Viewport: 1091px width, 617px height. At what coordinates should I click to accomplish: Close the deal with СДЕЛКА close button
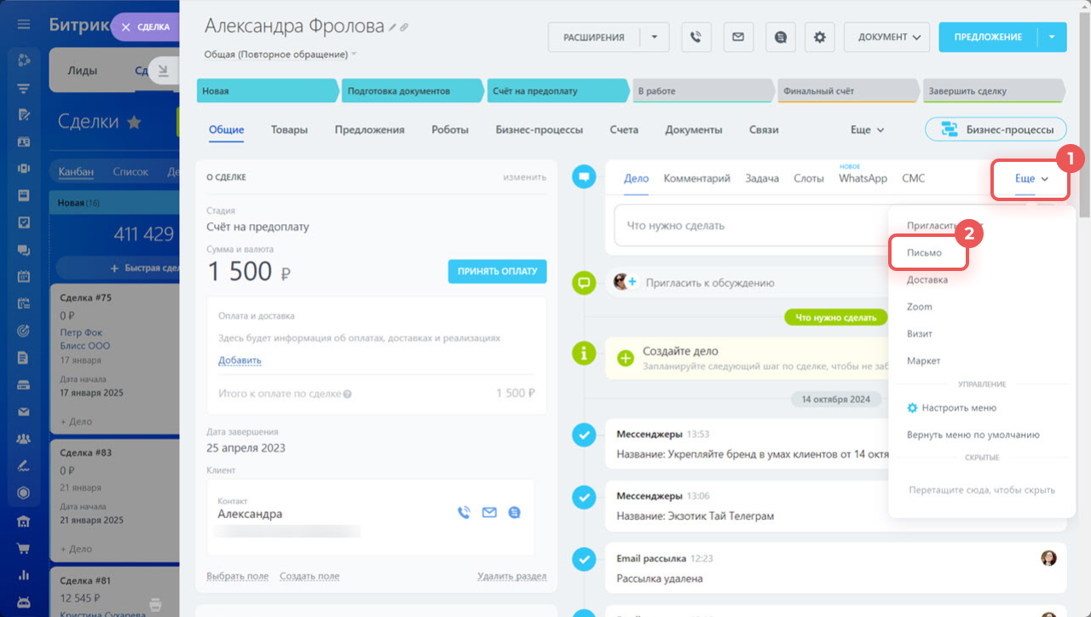point(126,27)
